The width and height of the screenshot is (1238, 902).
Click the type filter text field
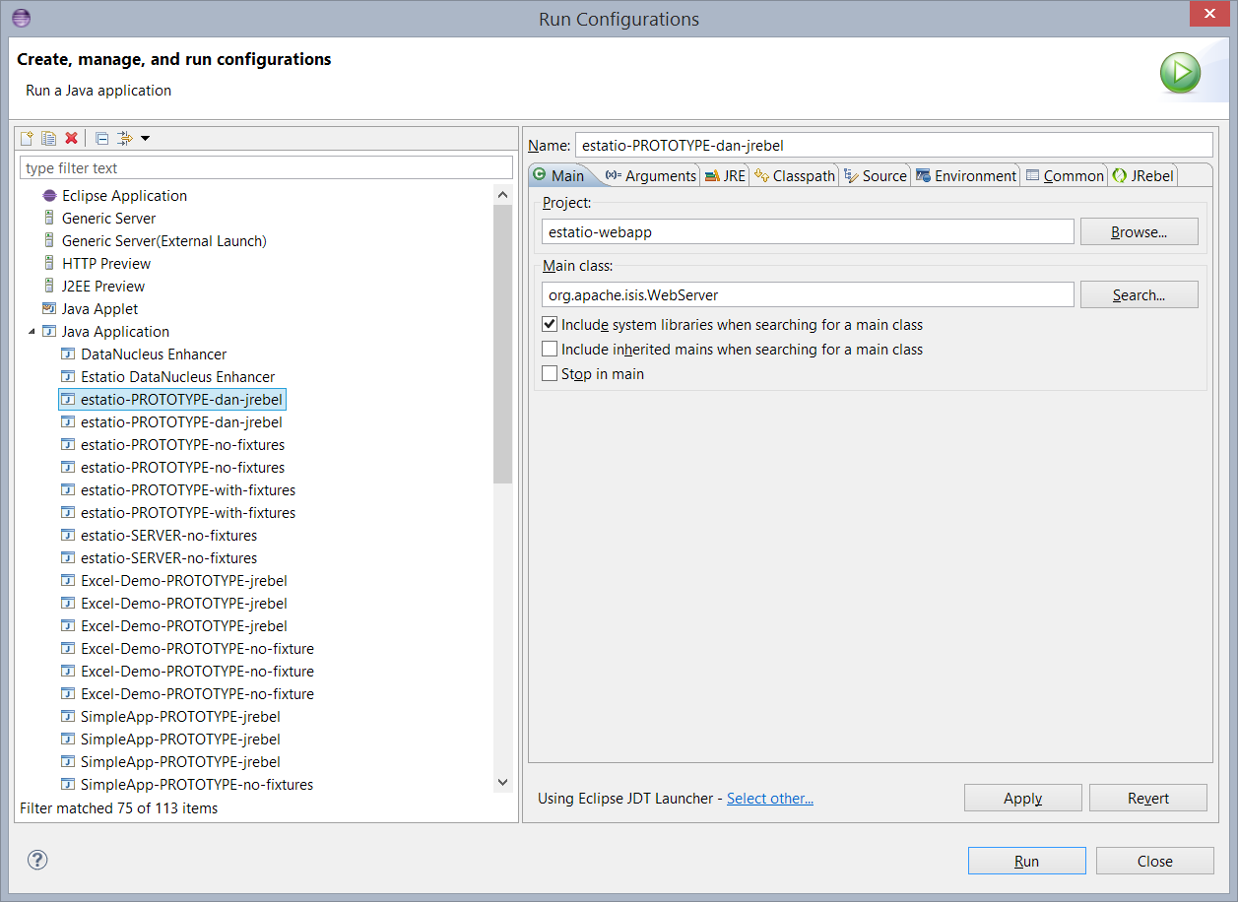pos(266,167)
